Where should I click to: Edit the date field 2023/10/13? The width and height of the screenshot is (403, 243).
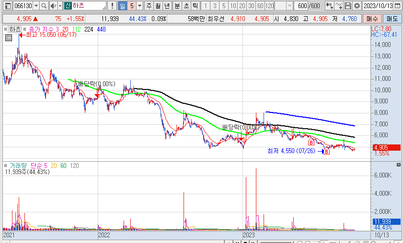[x=379, y=6]
